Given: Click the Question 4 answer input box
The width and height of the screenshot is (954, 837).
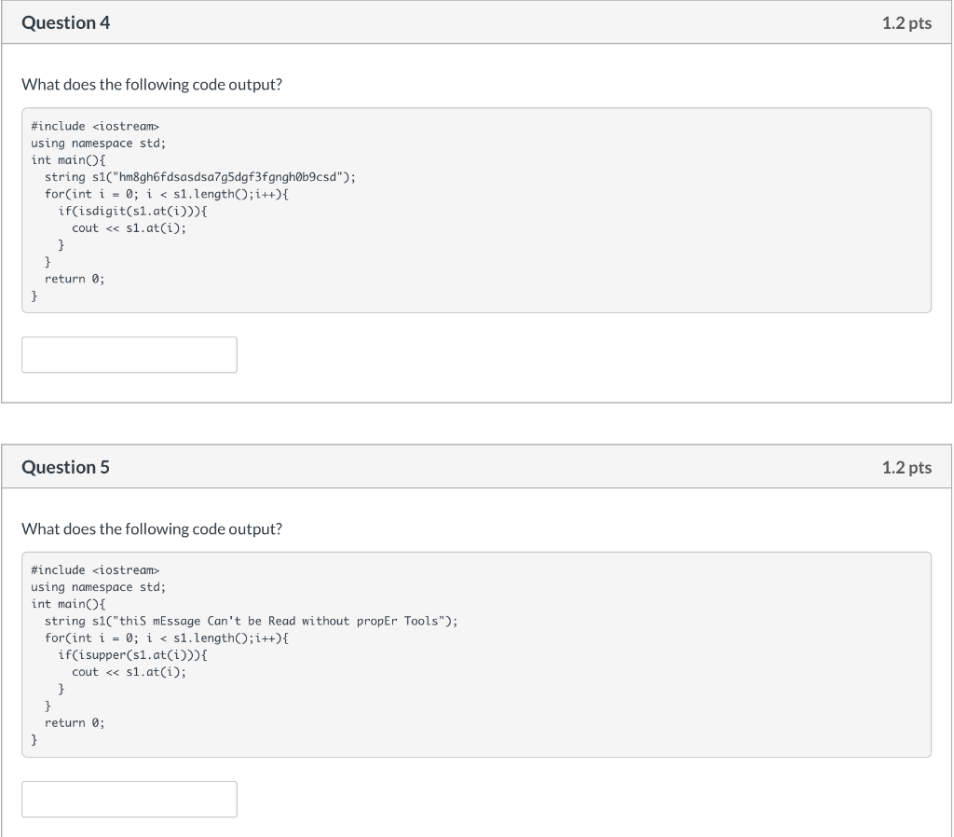Looking at the screenshot, I should click(x=129, y=354).
